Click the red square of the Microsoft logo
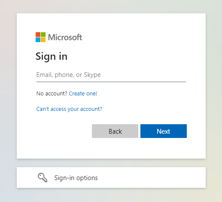This screenshot has height=202, width=222. pos(38,34)
